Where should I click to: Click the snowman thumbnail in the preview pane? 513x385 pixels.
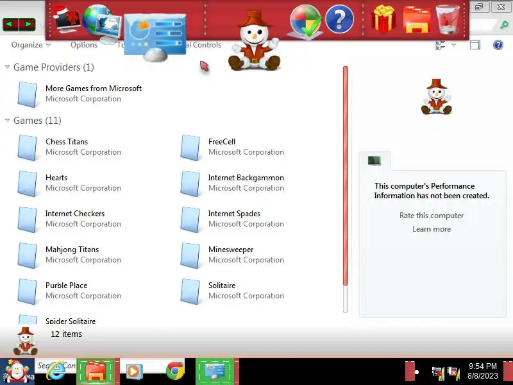coord(437,97)
